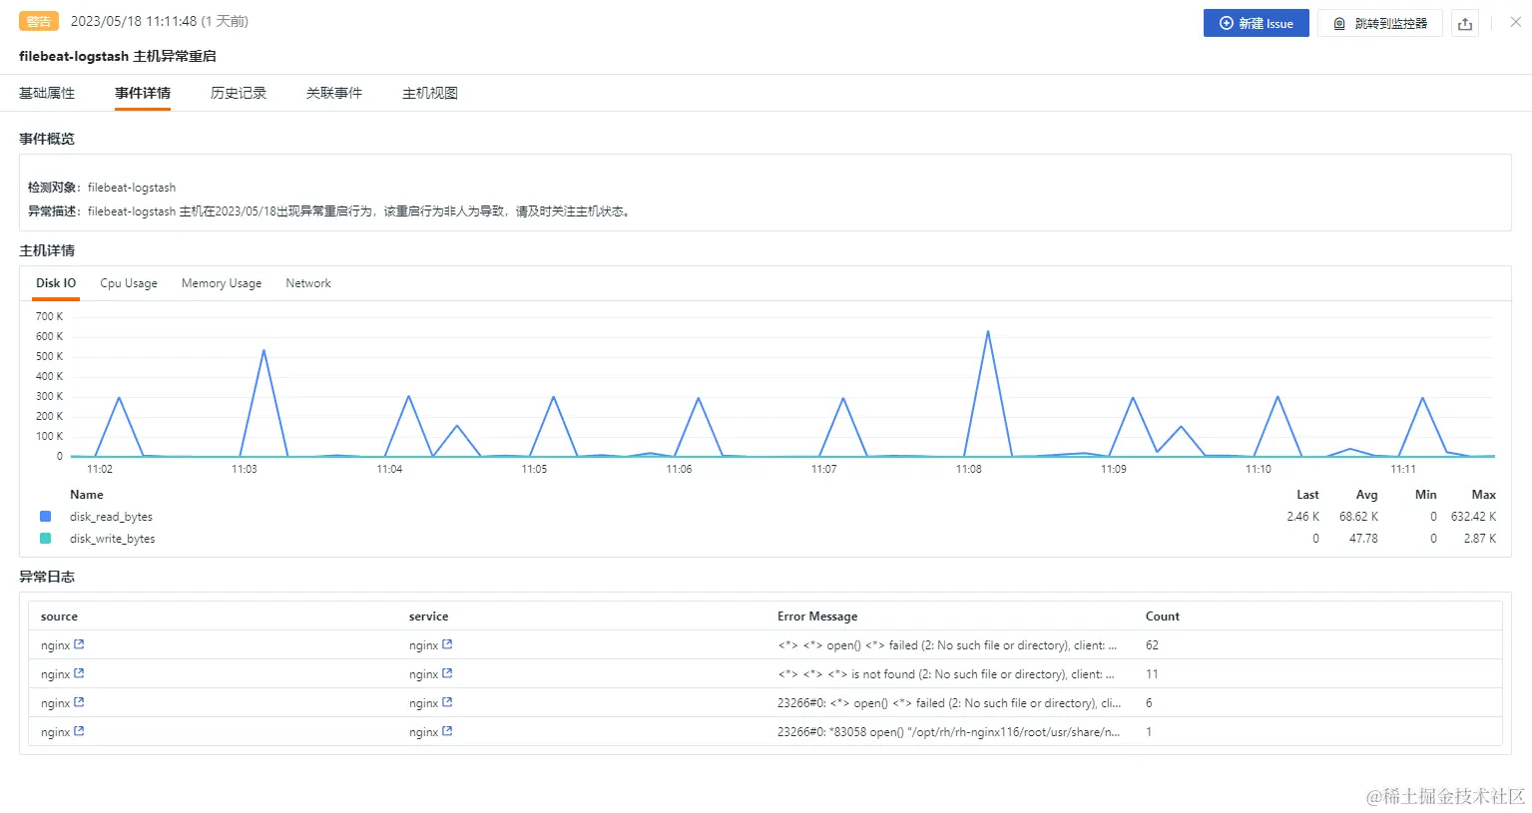Click the Error Message column header
The height and width of the screenshot is (813, 1532).
pyautogui.click(x=817, y=616)
